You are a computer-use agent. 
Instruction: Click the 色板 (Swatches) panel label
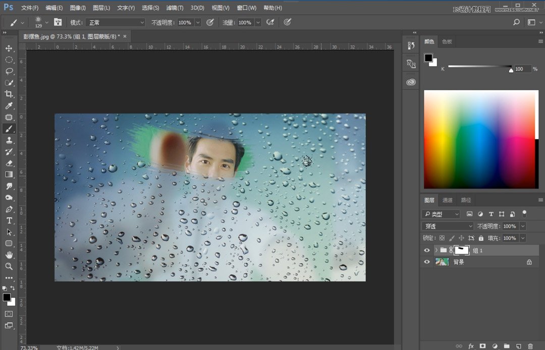tap(446, 41)
